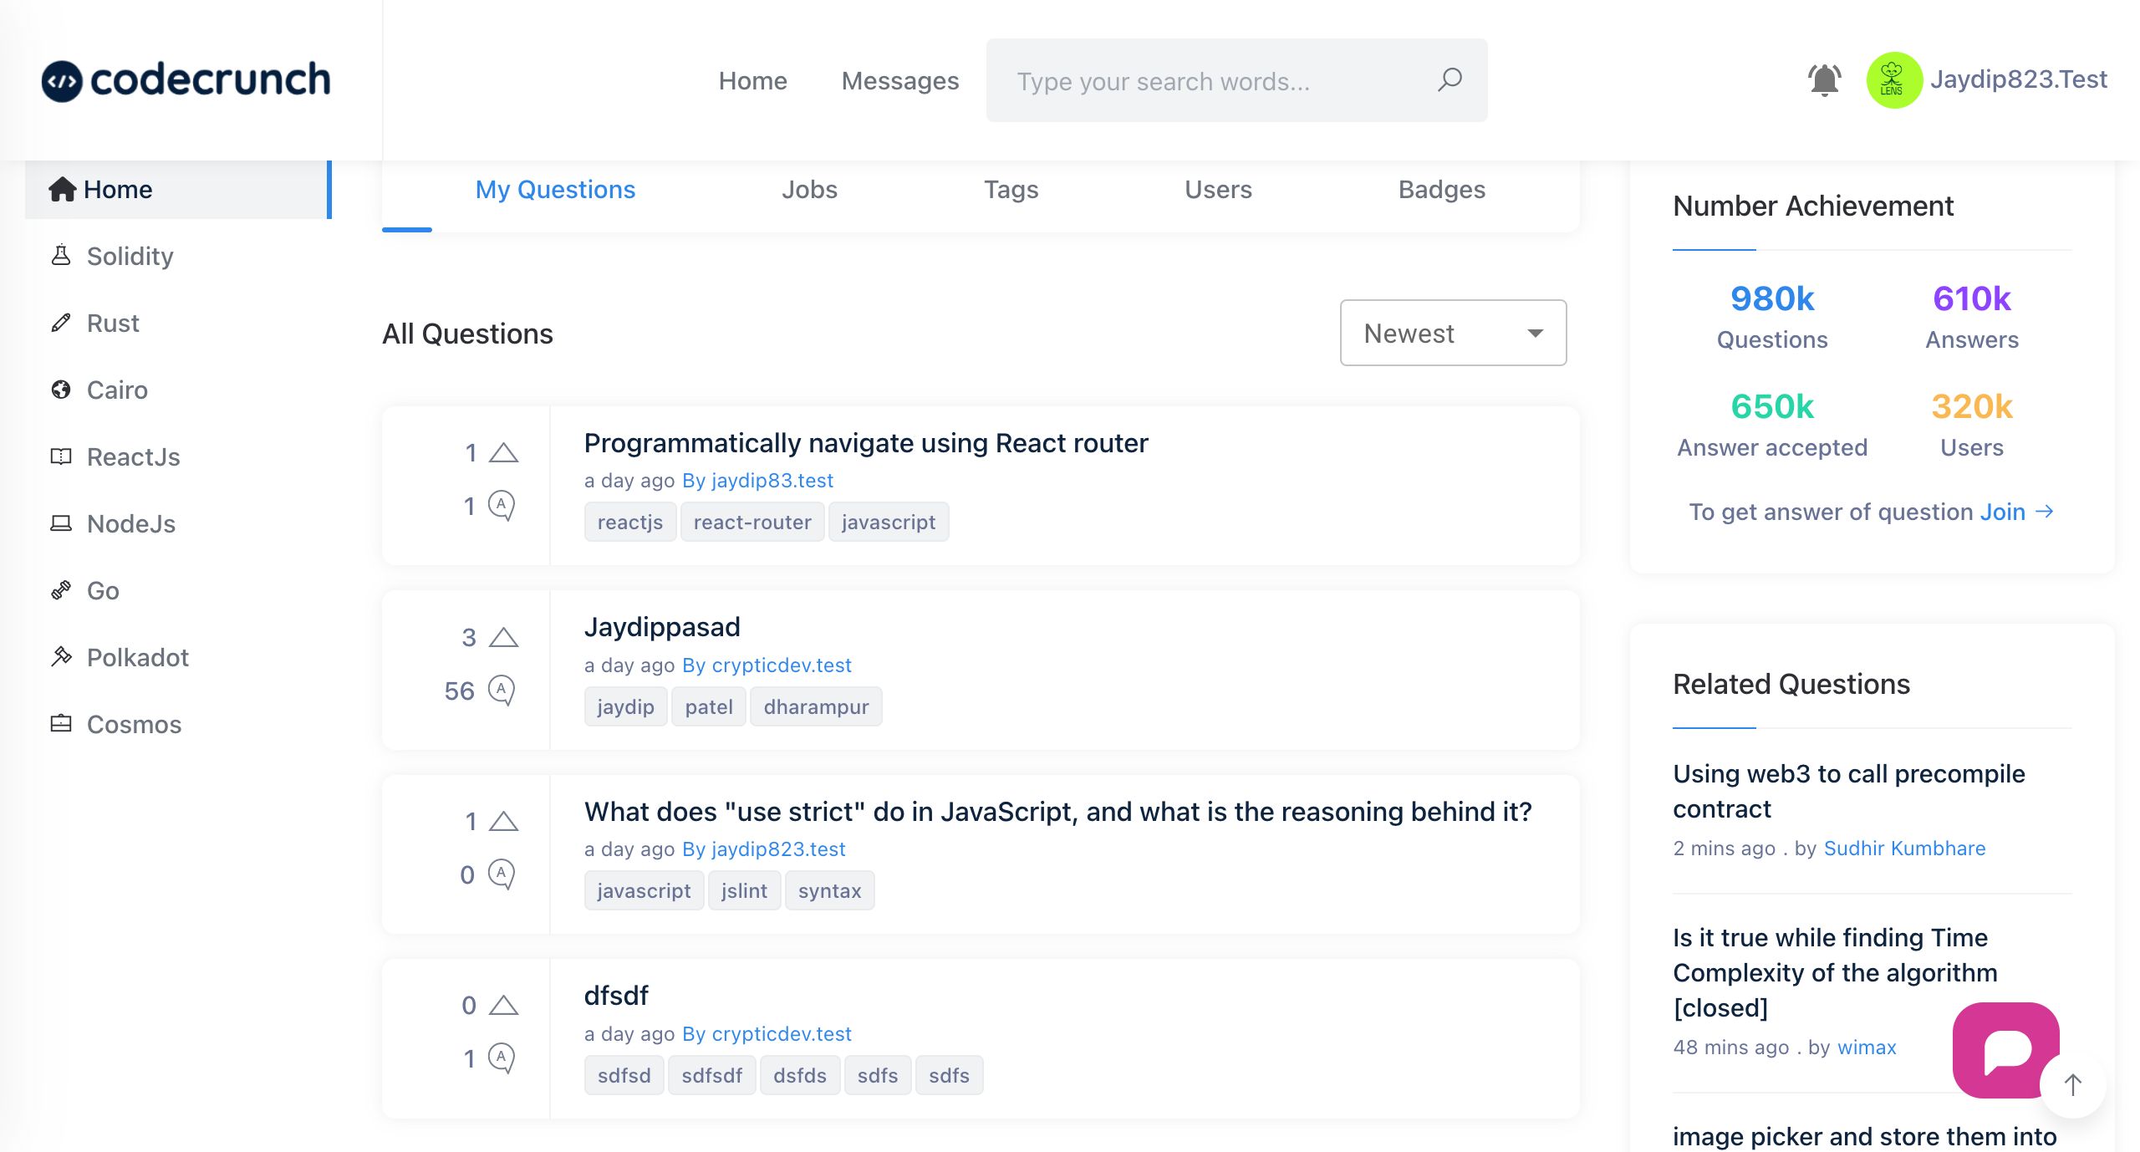Upvote the Jaydippasad question
The width and height of the screenshot is (2140, 1152).
[x=503, y=638]
